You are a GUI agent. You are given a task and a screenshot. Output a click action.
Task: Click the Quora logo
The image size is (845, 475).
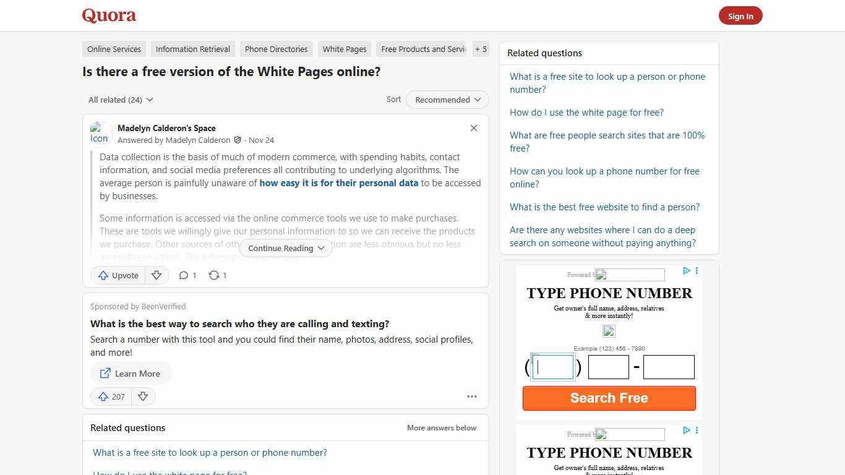pyautogui.click(x=108, y=15)
